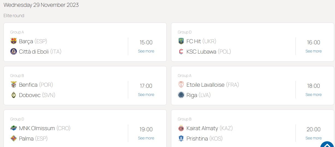Viewport: 335px width, 147px height.
Task: Click the Dobovec club crest
Action: point(14,95)
